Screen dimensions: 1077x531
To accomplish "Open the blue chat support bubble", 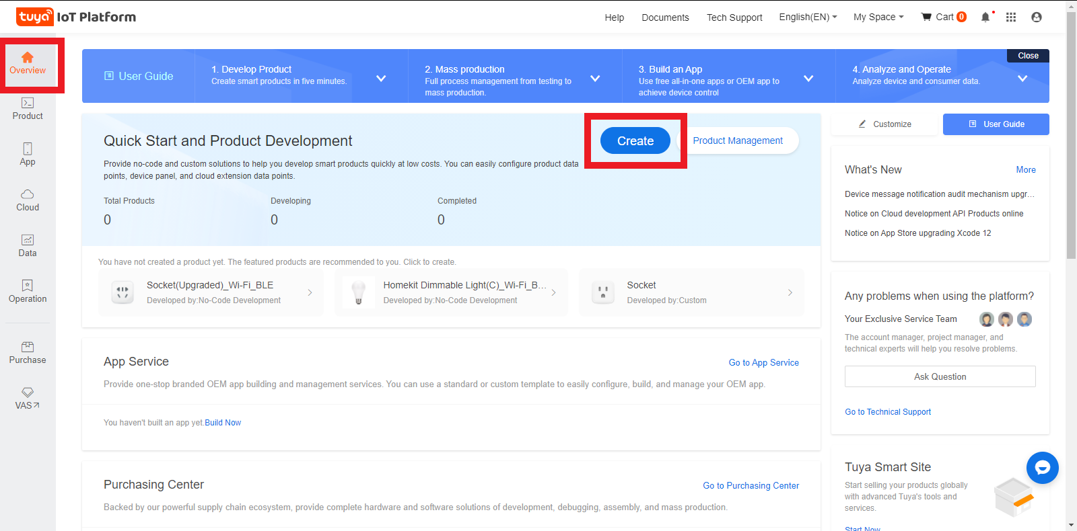I will (x=1043, y=468).
